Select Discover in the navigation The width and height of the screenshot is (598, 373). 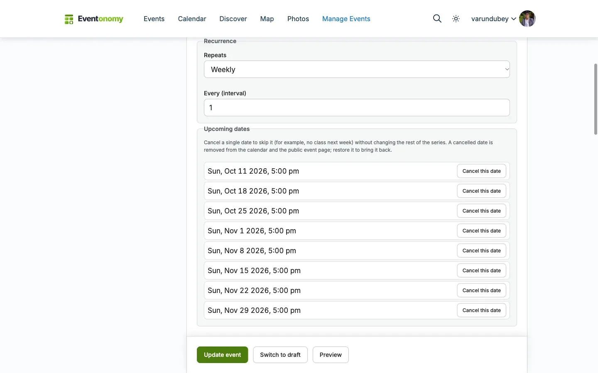233,19
